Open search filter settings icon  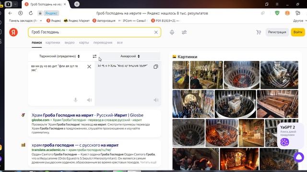(184, 32)
